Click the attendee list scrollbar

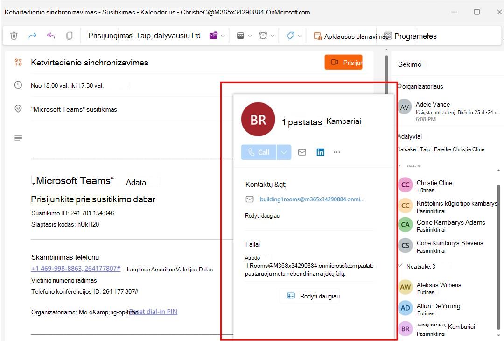(498, 257)
